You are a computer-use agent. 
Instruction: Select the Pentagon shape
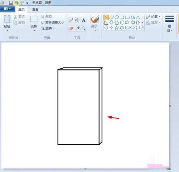[x=117, y=23]
